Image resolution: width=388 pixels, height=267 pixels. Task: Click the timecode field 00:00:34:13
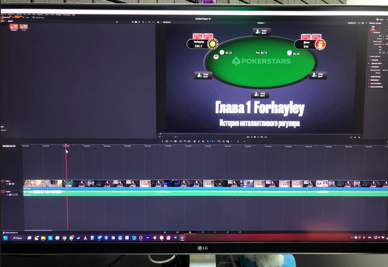pos(9,146)
